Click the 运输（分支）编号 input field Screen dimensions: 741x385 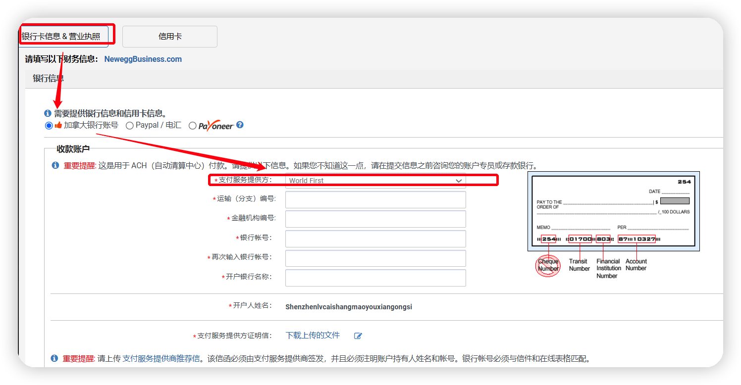(375, 199)
